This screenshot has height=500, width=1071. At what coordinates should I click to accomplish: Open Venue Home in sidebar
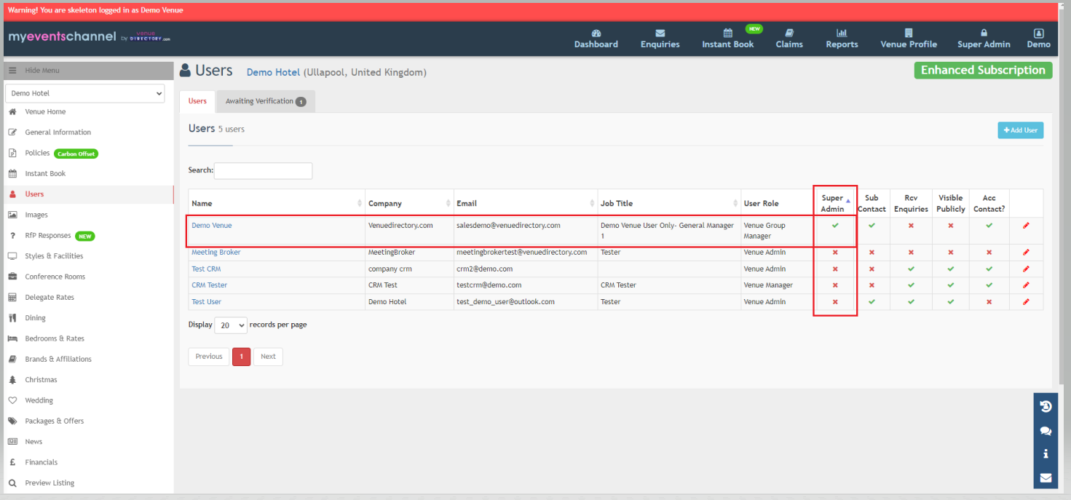(45, 112)
